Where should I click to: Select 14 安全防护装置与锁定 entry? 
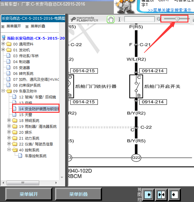(39, 109)
